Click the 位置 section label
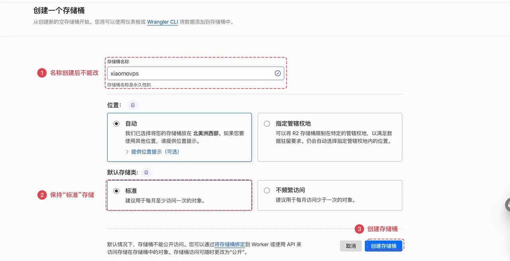510x261 pixels. click(x=114, y=105)
